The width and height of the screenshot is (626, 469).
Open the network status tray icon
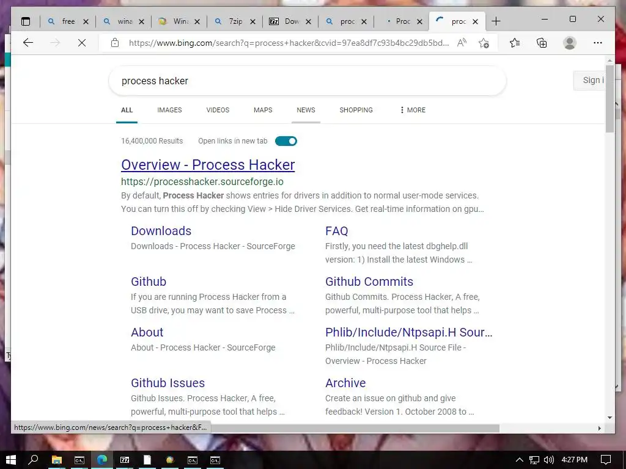(534, 460)
